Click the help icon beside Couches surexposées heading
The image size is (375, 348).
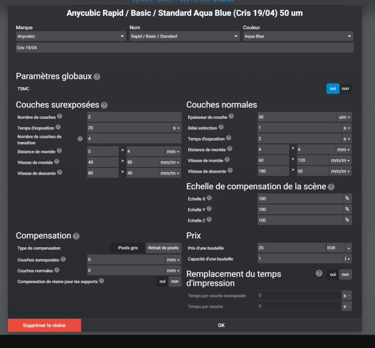click(104, 105)
